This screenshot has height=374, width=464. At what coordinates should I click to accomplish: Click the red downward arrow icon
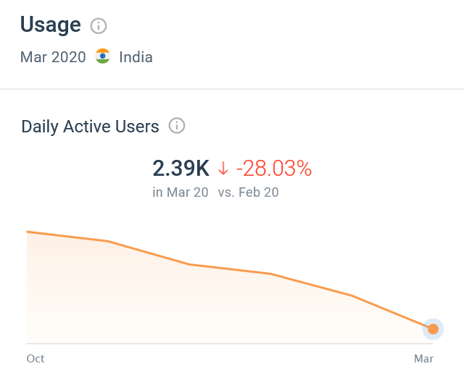(x=223, y=169)
